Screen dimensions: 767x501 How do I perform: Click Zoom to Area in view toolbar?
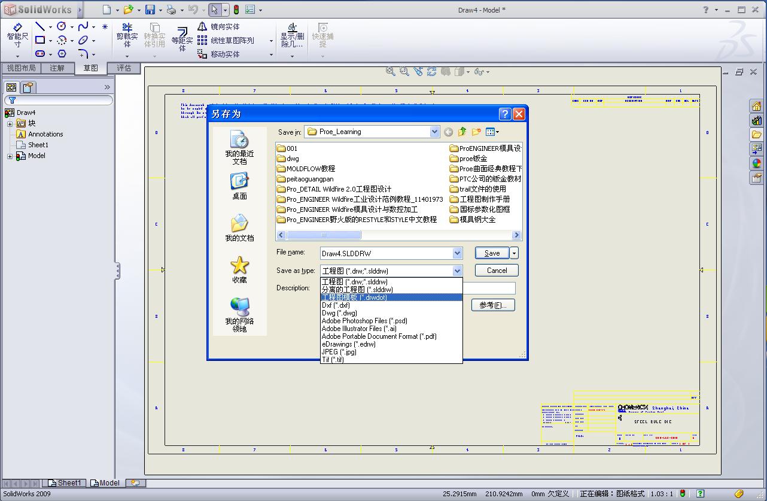click(404, 71)
